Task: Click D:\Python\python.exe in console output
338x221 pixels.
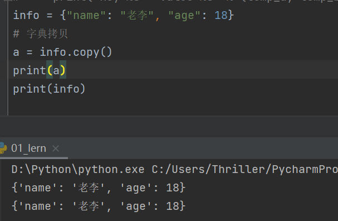Action: 78,169
